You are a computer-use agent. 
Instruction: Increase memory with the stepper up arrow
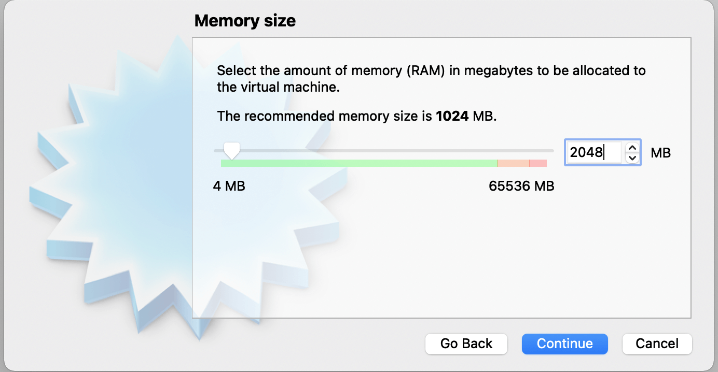click(632, 148)
